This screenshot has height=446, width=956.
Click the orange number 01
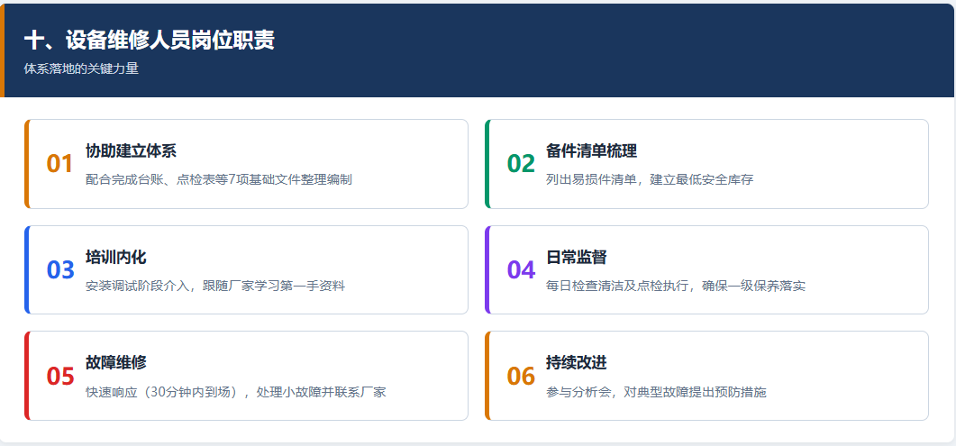[59, 164]
